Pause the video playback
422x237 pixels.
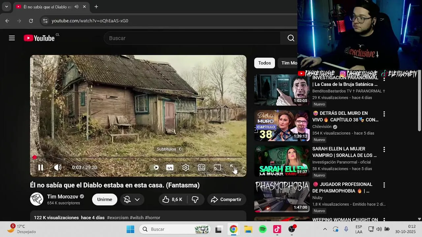point(41,168)
